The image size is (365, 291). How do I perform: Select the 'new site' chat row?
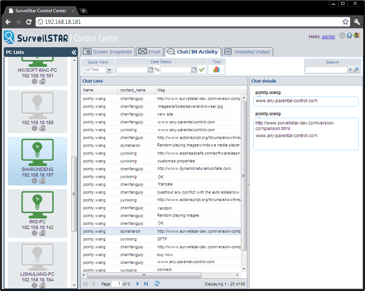[161, 114]
